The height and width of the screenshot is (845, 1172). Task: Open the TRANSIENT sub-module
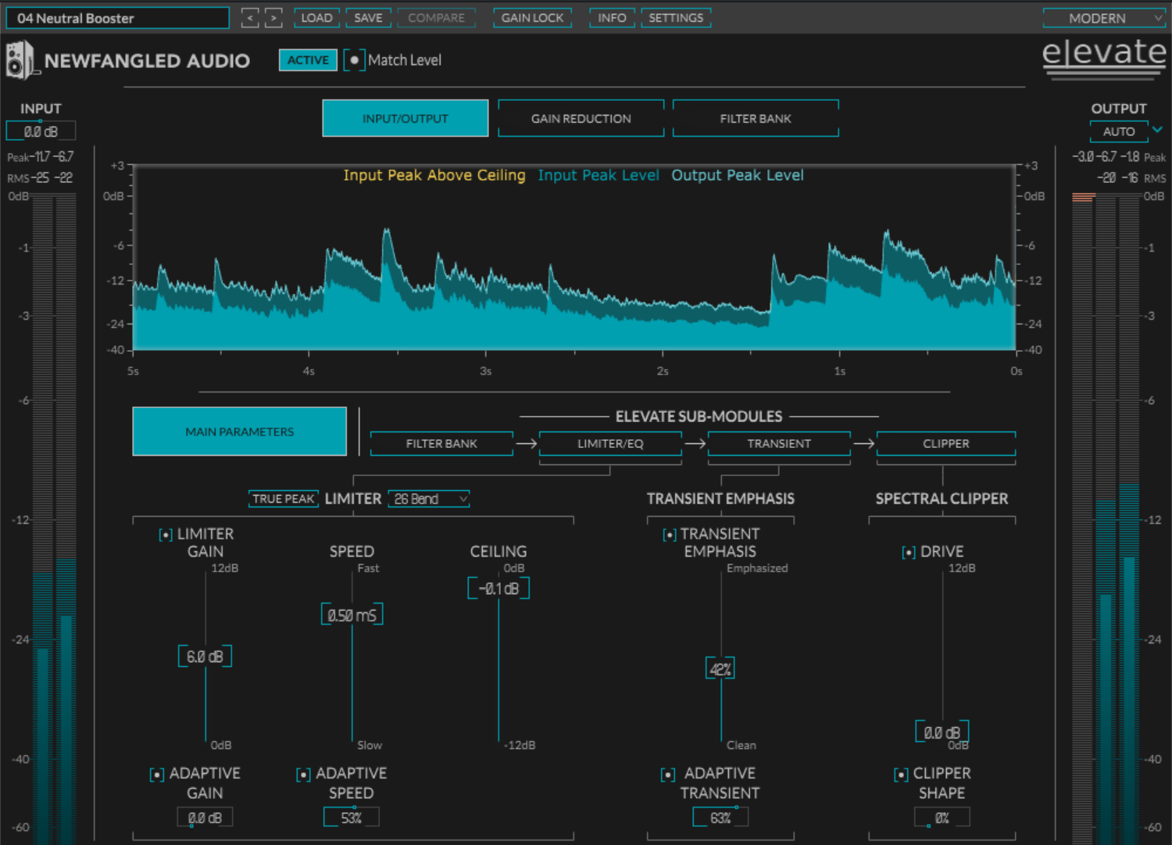pos(779,443)
